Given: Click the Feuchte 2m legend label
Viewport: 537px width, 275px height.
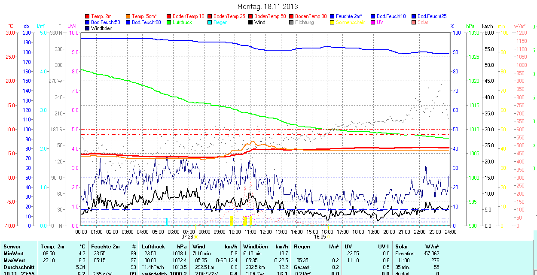Looking at the screenshot, I should point(349,16).
